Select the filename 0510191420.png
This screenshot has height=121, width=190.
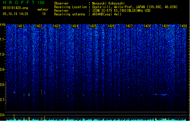(x=15, y=8)
